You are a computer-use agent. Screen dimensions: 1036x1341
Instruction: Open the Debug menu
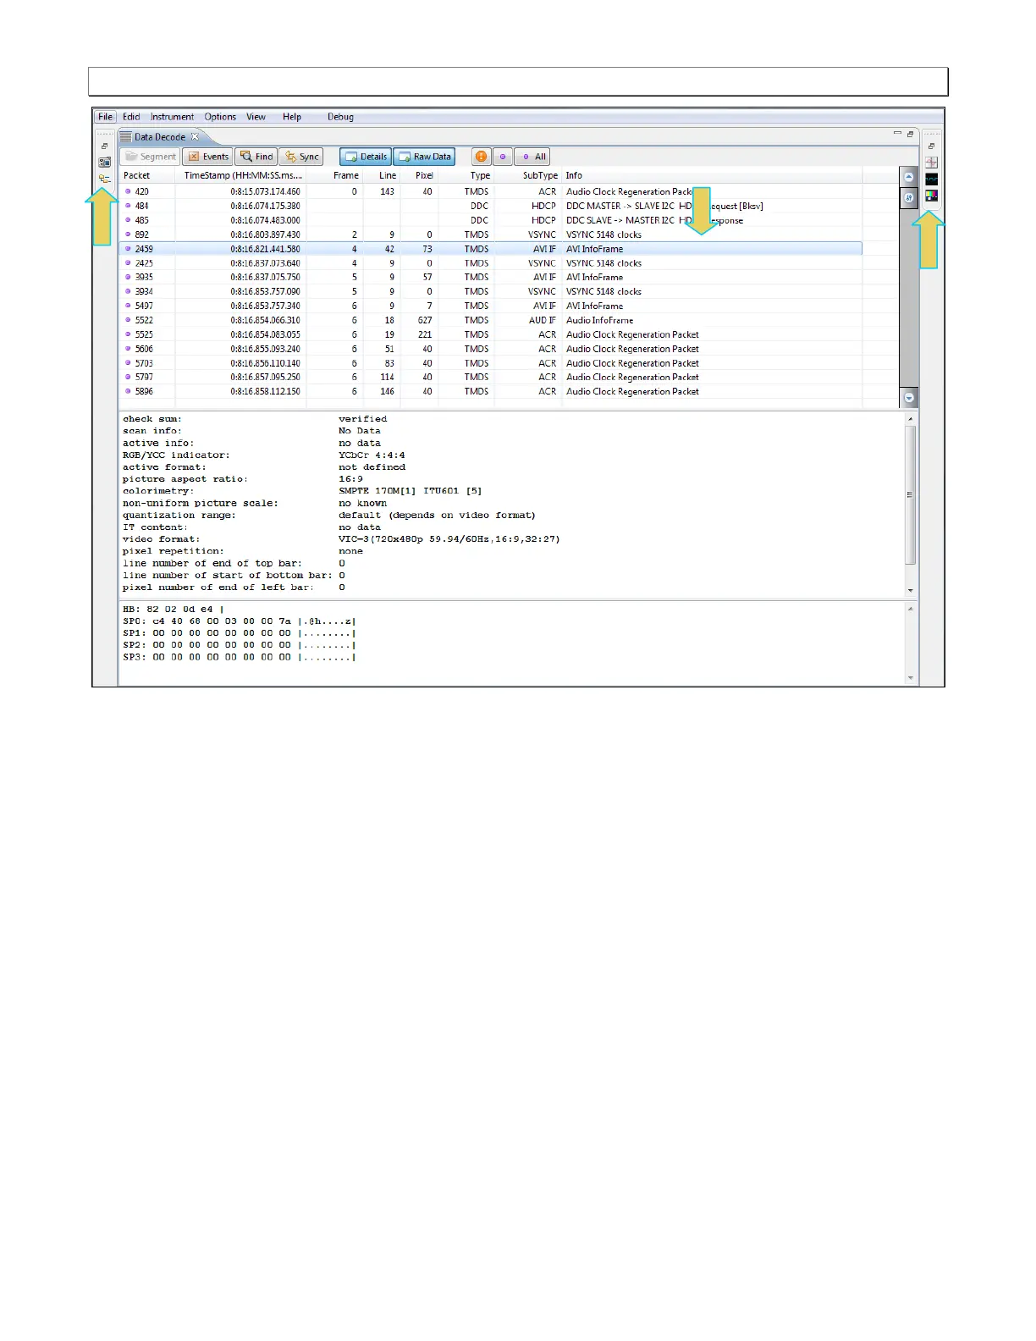click(x=340, y=117)
